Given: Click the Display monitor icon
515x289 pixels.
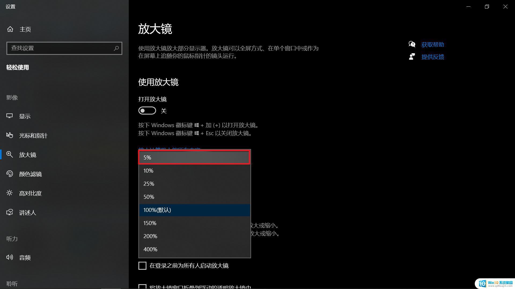Looking at the screenshot, I should coord(10,116).
